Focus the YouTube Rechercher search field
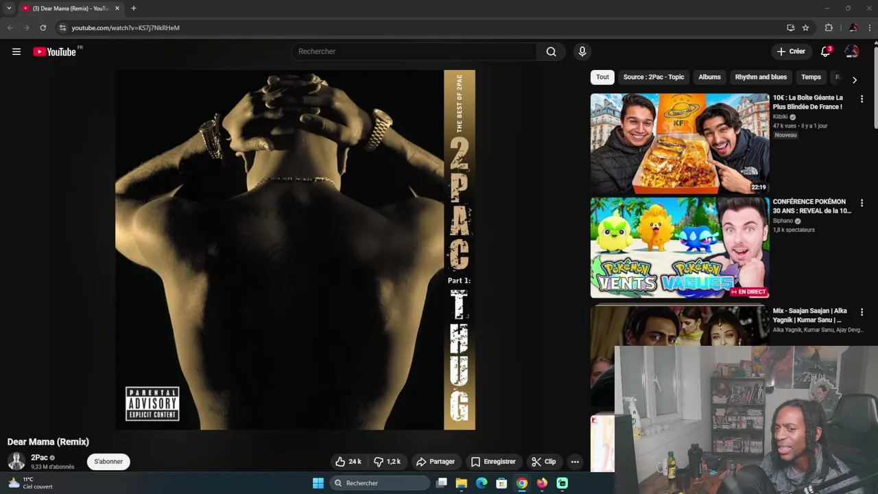Viewport: 878px width, 494px height. 414,51
